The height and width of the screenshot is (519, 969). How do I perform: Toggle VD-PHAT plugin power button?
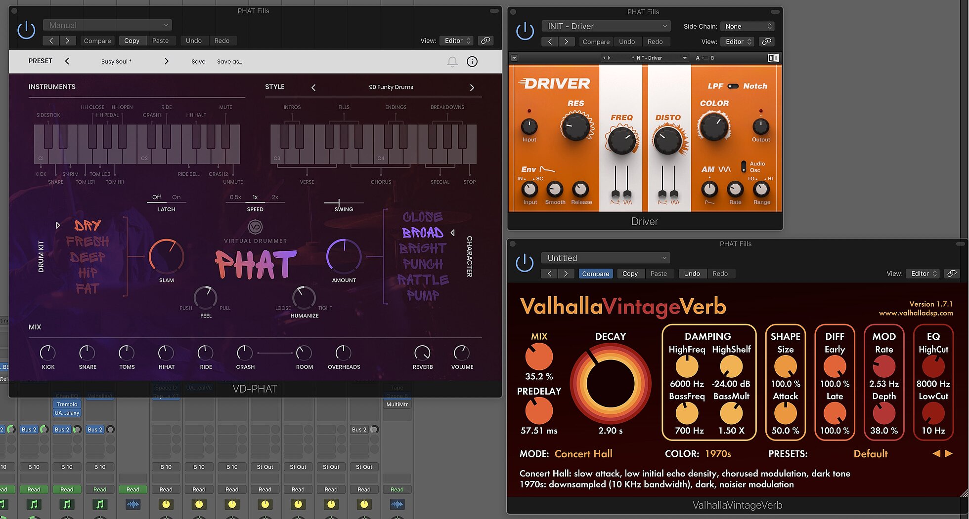(26, 31)
